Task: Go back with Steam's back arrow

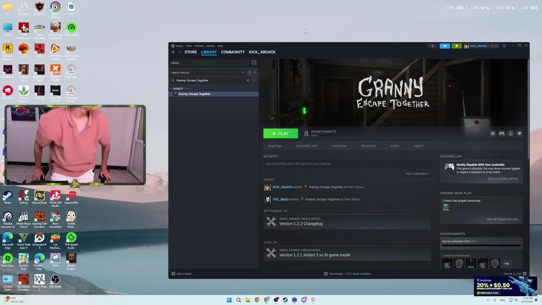Action: tap(173, 52)
